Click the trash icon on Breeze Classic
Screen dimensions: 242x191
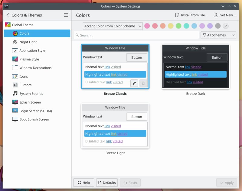coord(143,83)
